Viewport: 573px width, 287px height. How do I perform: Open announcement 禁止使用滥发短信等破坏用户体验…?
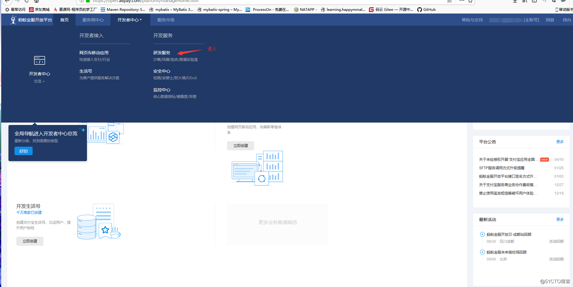pyautogui.click(x=508, y=193)
